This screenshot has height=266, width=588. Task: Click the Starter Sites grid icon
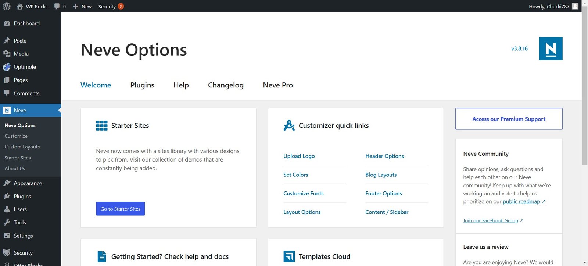(x=102, y=126)
